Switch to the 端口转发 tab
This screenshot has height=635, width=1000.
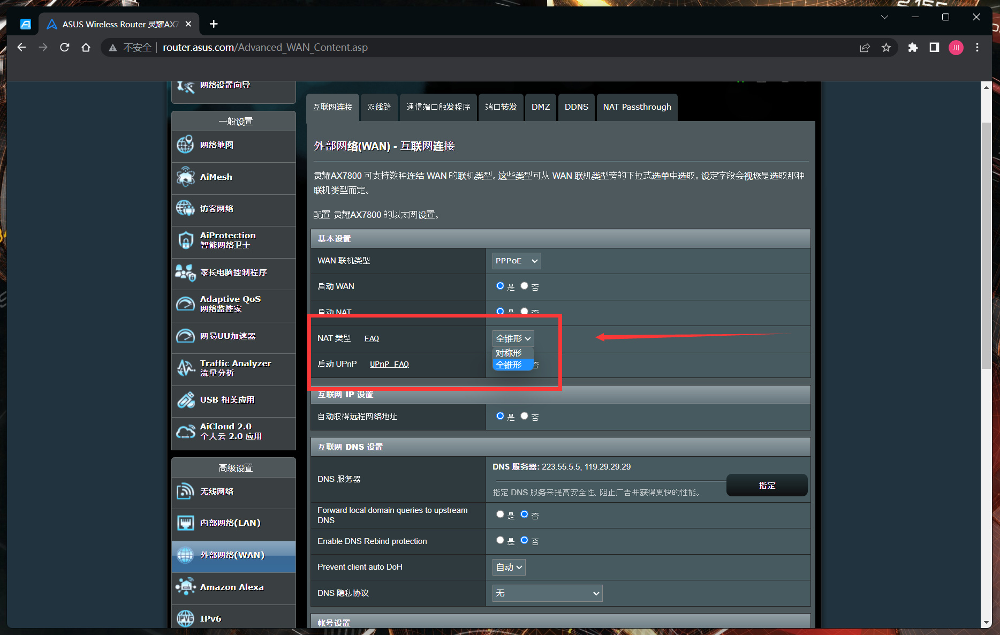pyautogui.click(x=501, y=107)
